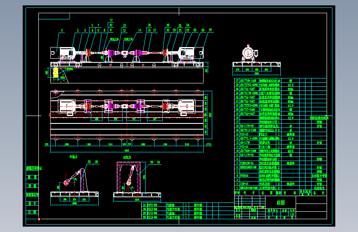Click callout 30 on the P2 loading detail
358x232 pixels.
152,162
